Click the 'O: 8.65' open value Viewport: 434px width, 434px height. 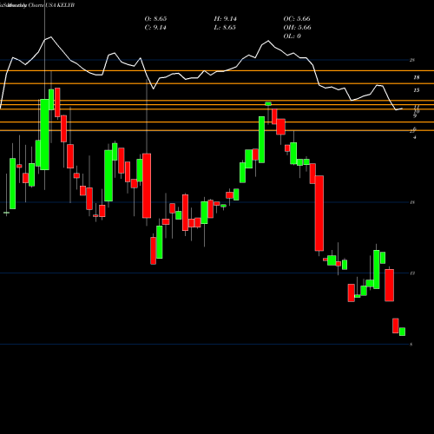pyautogui.click(x=155, y=19)
